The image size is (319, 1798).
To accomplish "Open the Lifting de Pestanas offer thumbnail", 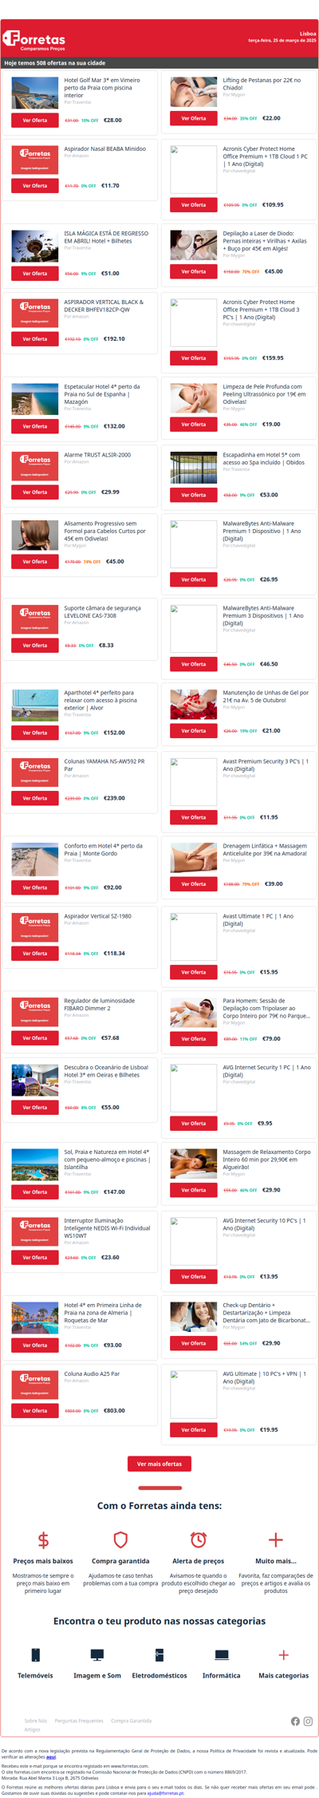I will (194, 92).
